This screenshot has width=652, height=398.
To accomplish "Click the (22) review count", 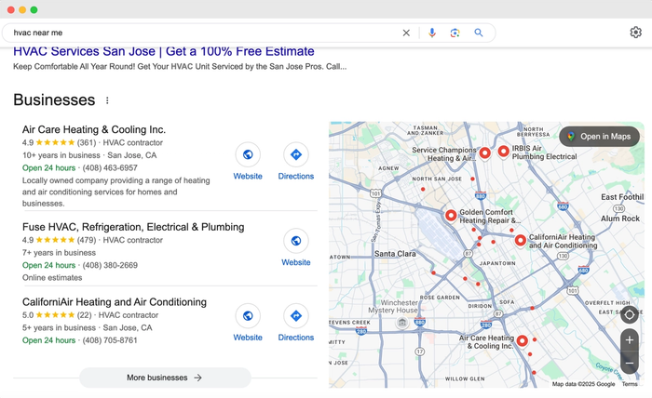I will [85, 315].
